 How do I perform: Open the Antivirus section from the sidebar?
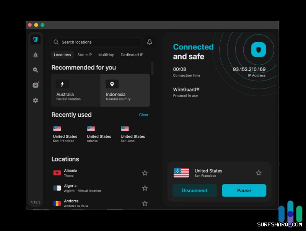tap(35, 55)
